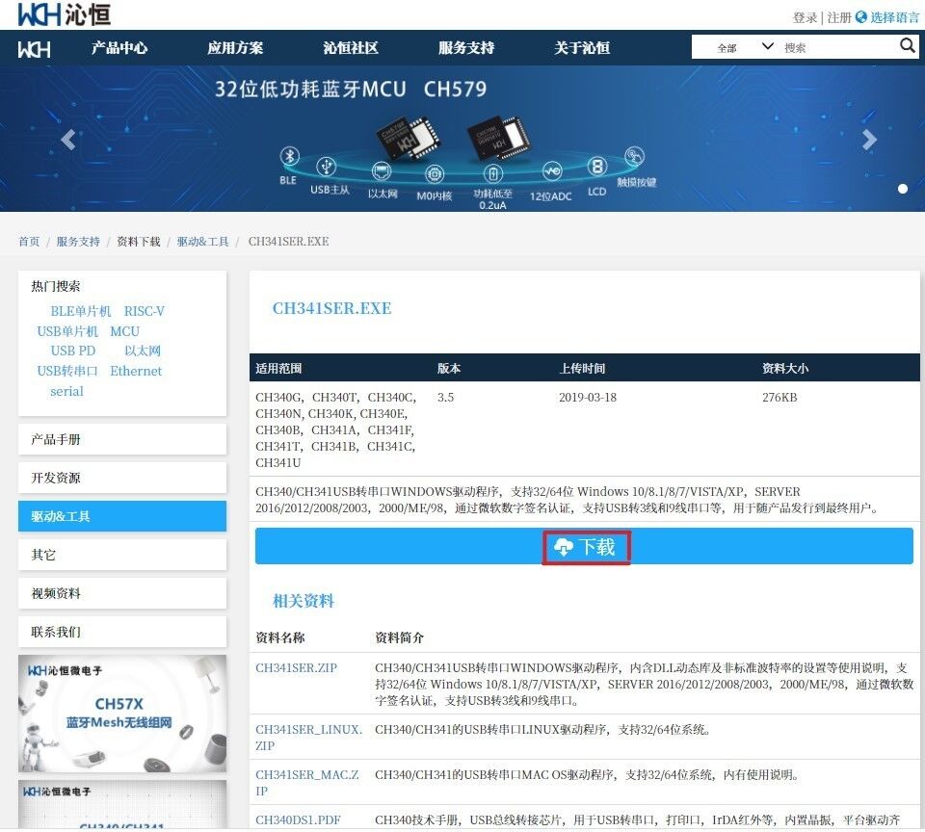Open CH340DS1.PDF datasheet link
Image resolution: width=925 pixels, height=832 pixels.
coord(298,820)
